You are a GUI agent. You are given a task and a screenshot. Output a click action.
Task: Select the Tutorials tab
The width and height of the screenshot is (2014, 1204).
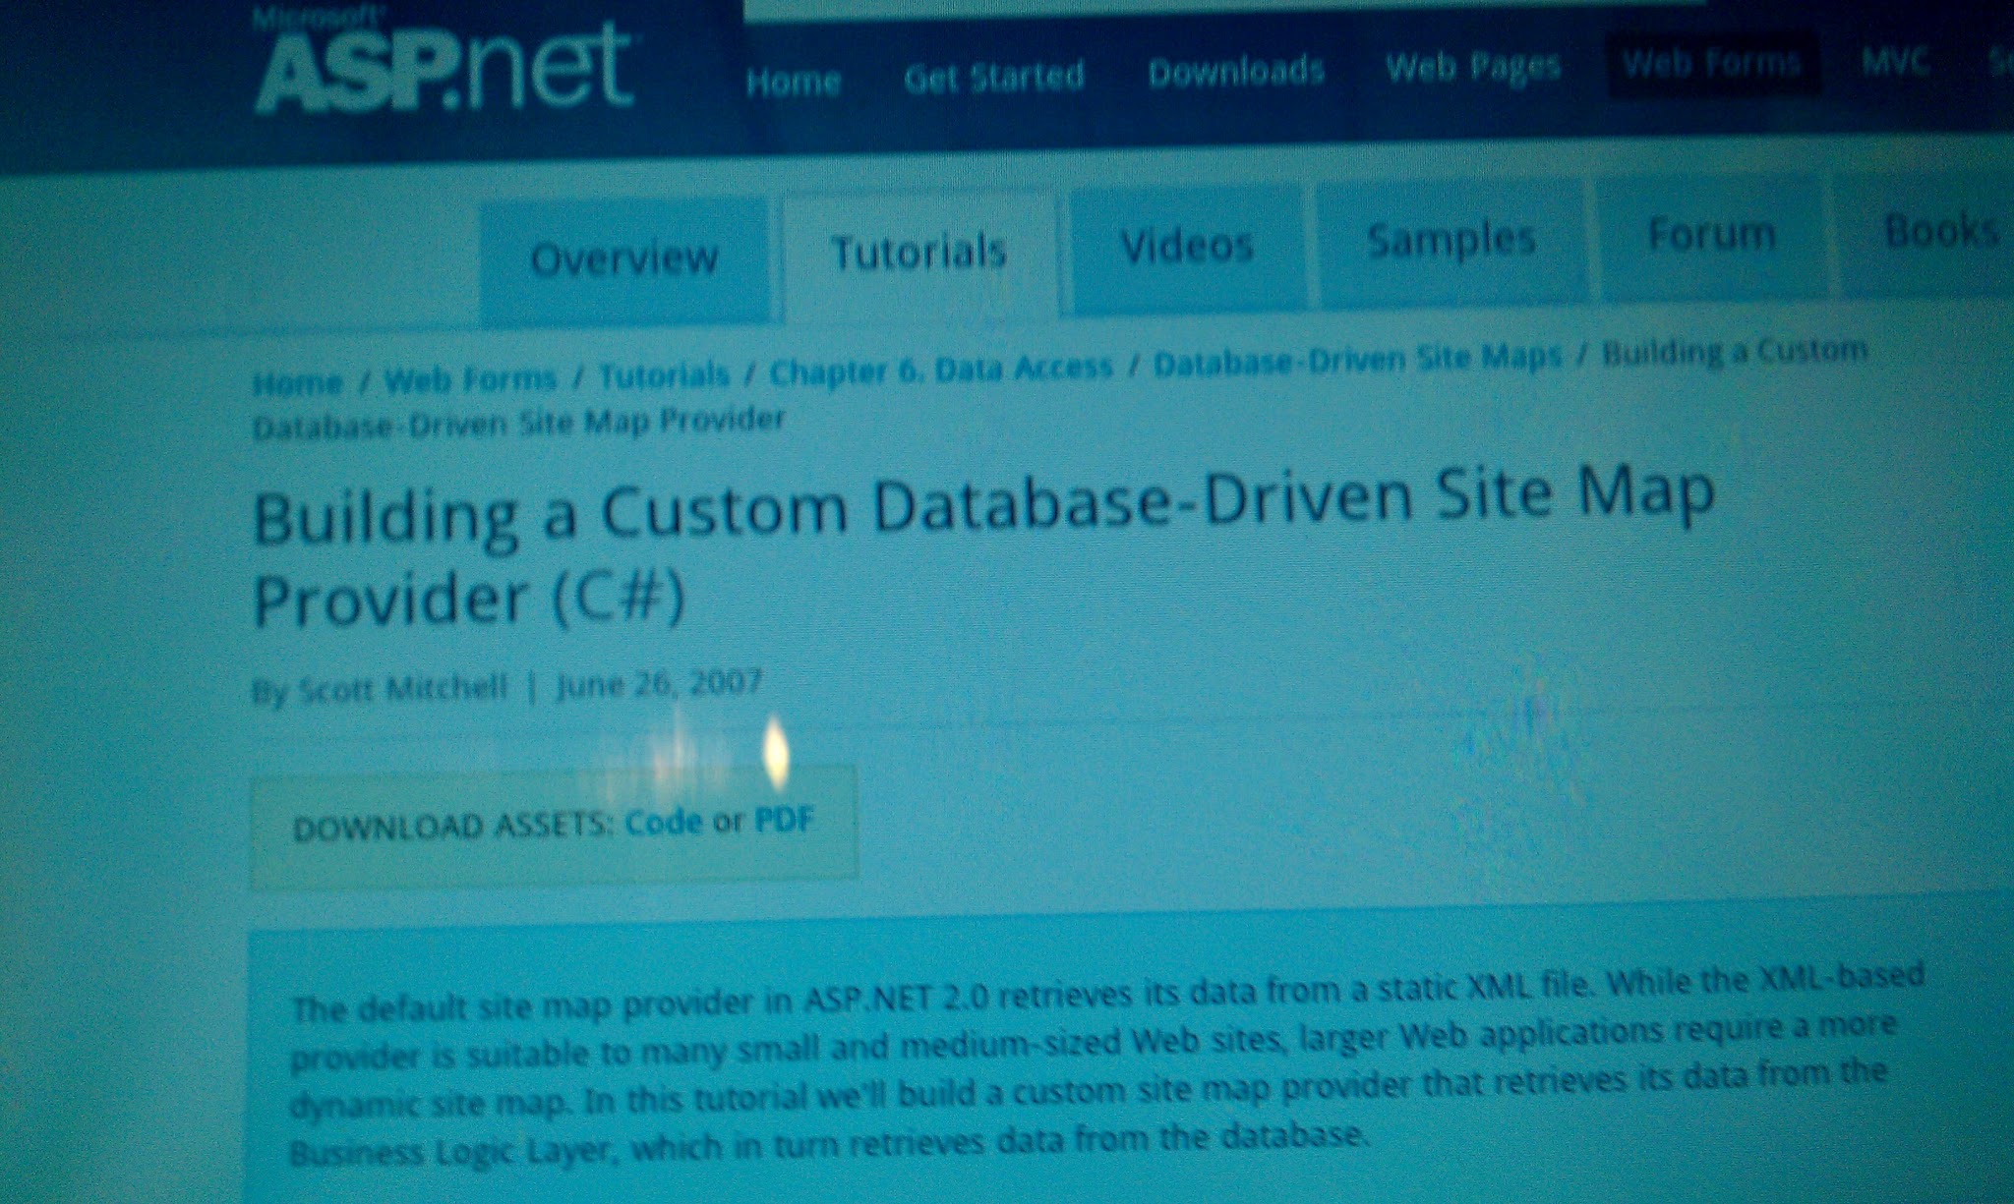pyautogui.click(x=918, y=252)
